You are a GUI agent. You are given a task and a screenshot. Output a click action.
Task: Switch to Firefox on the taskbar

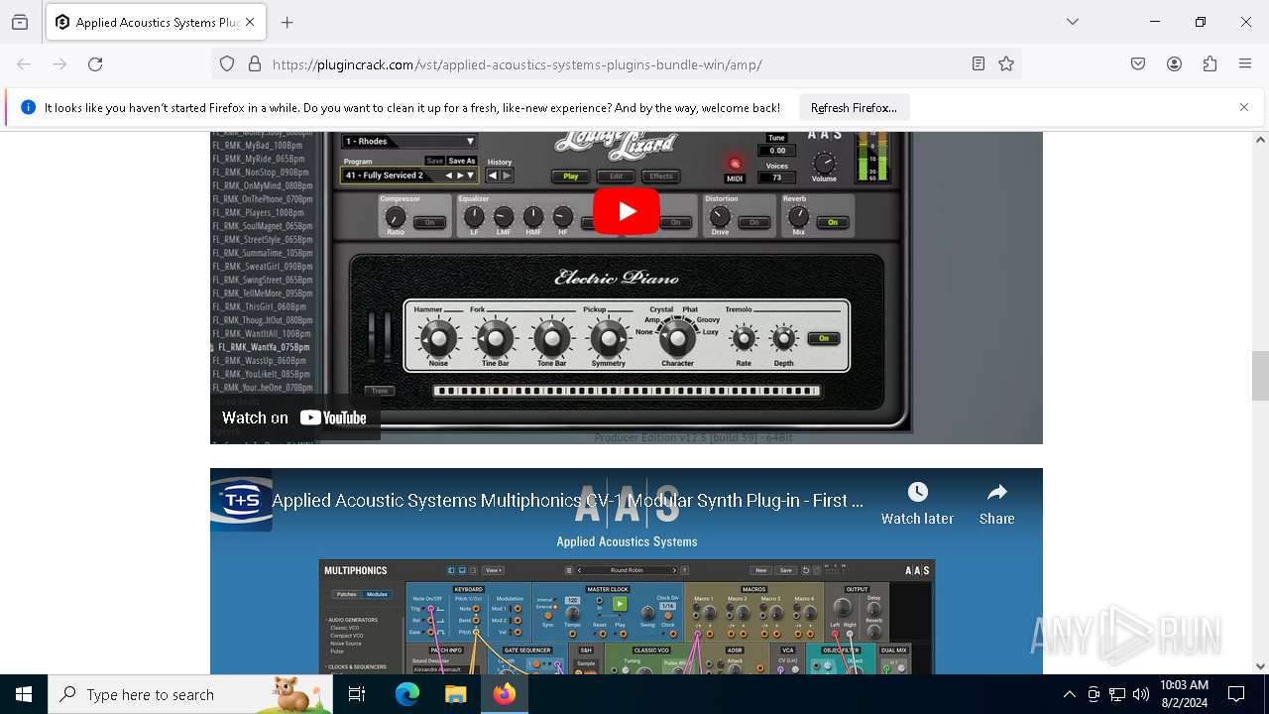pyautogui.click(x=504, y=694)
